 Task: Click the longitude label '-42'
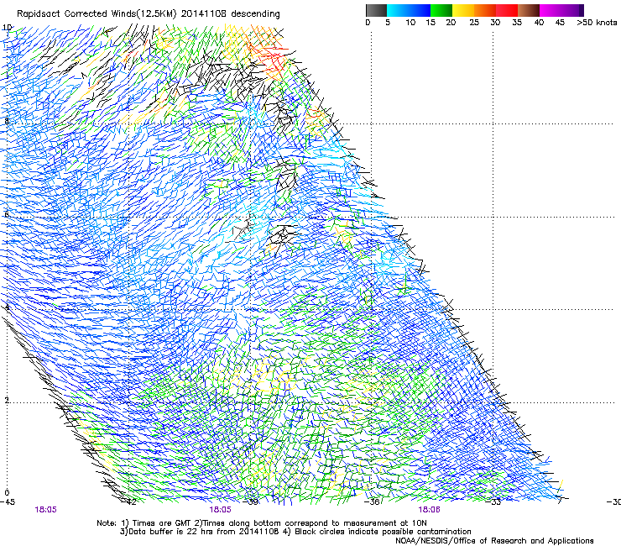[130, 502]
